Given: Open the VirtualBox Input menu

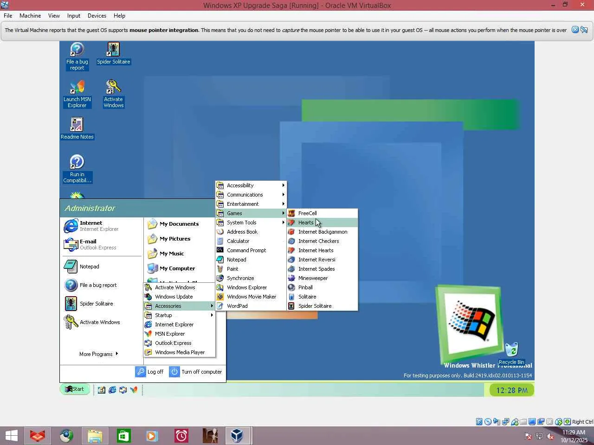Looking at the screenshot, I should [x=74, y=16].
